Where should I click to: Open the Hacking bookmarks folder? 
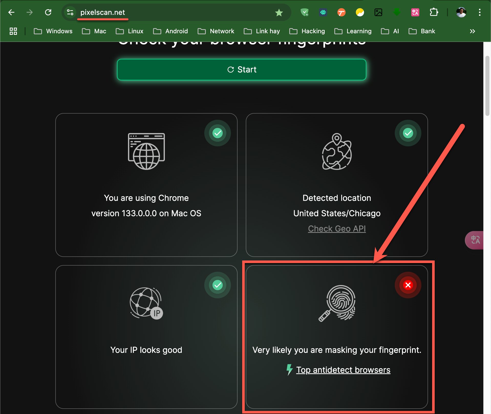(x=307, y=31)
